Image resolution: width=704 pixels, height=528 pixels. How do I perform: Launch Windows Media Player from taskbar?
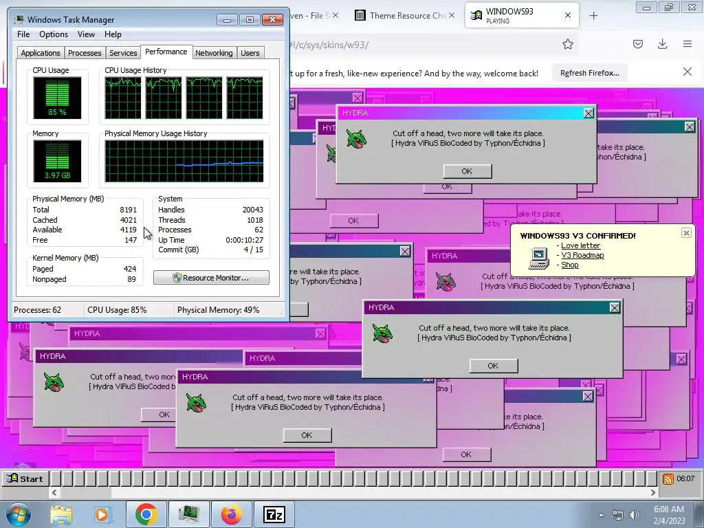102,515
